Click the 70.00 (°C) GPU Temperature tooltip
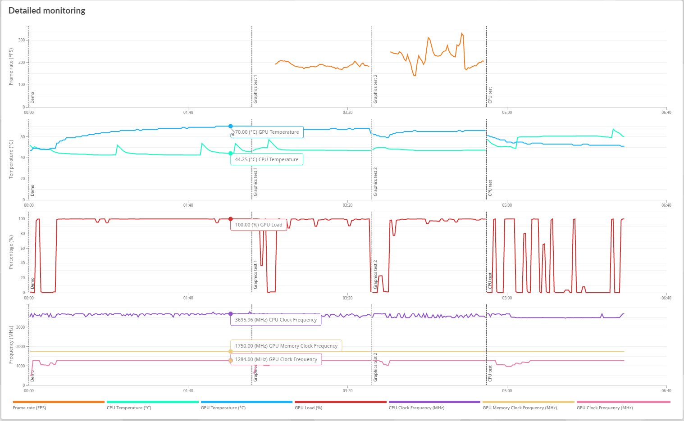684x421 pixels. click(267, 132)
